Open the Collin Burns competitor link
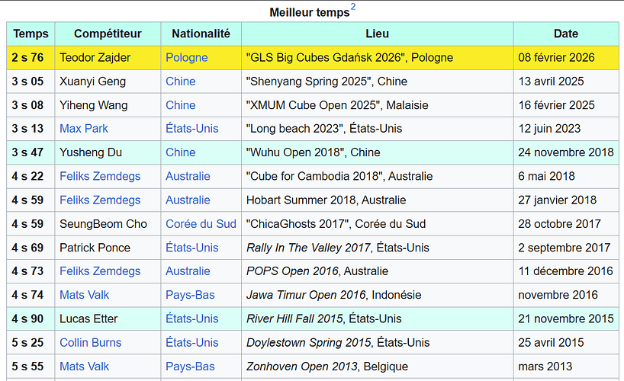Viewport: 624px width, 381px height. click(x=90, y=343)
